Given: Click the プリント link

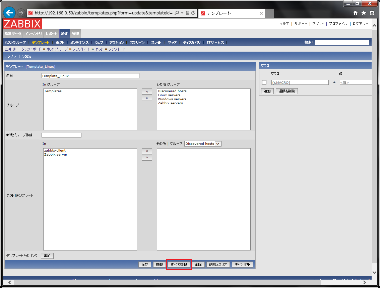Looking at the screenshot, I should 318,24.
